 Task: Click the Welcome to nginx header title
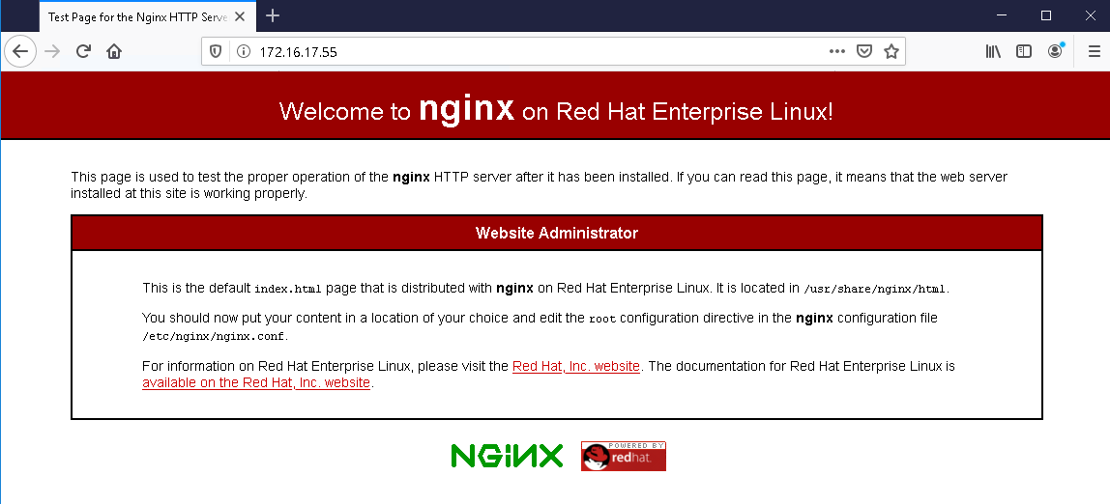coord(556,110)
